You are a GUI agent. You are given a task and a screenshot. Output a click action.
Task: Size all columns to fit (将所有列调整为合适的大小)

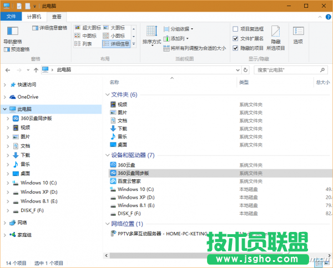(194, 48)
